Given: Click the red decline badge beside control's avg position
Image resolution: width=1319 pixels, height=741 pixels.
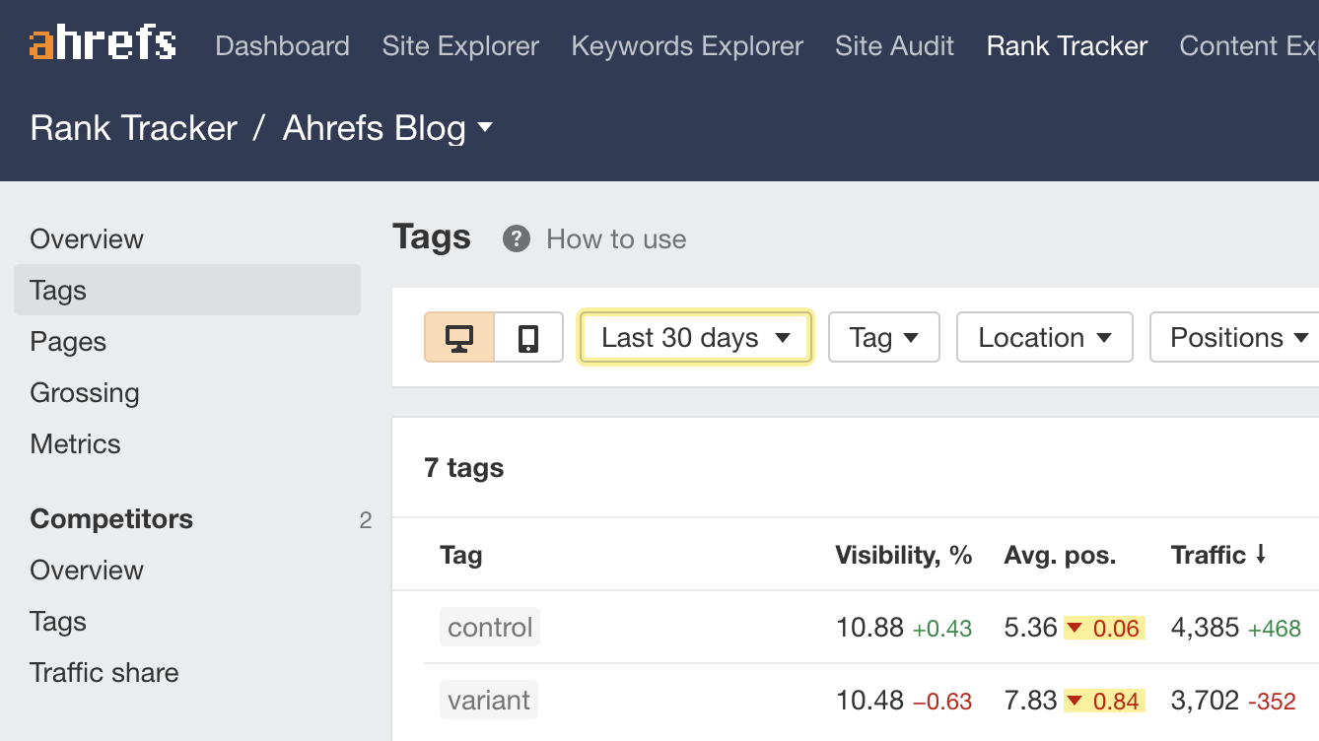Looking at the screenshot, I should point(1103,628).
